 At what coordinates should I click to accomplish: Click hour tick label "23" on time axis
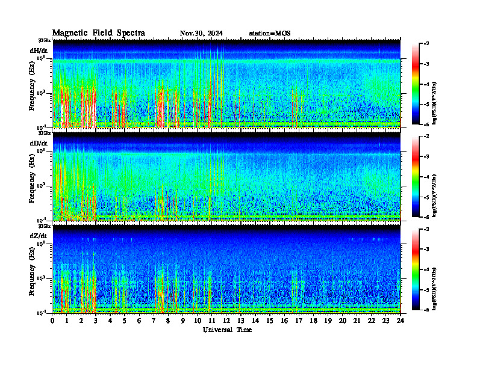click(385, 321)
